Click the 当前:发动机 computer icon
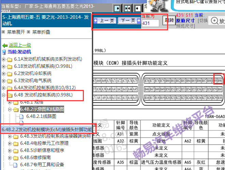This screenshot has height=170, width=225. 4,52
